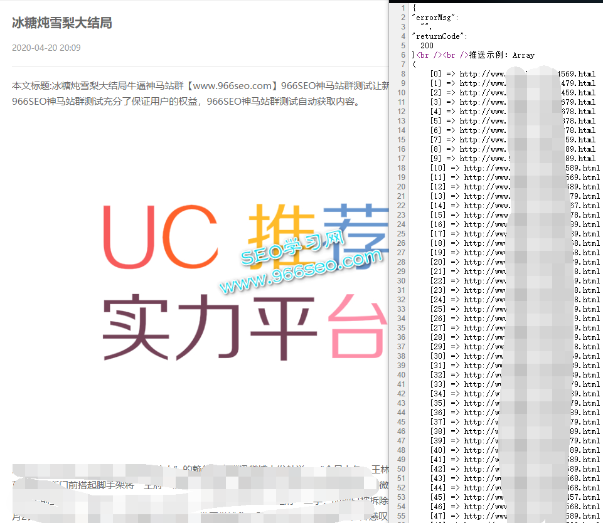Click array entry [40] => http row

tap(515, 450)
